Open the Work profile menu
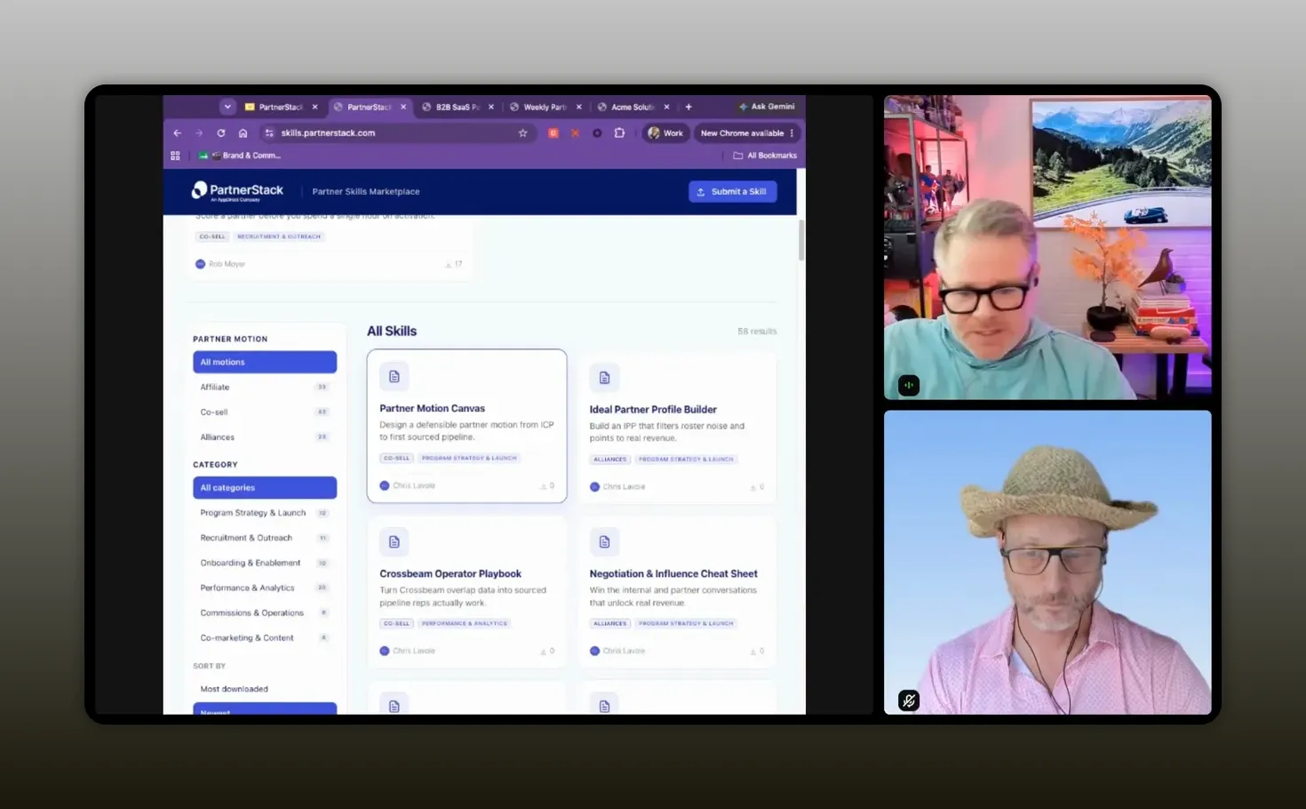The image size is (1306, 809). [x=665, y=133]
